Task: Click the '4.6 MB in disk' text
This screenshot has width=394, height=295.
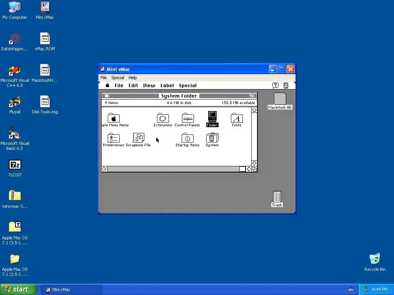Action: pyautogui.click(x=179, y=103)
